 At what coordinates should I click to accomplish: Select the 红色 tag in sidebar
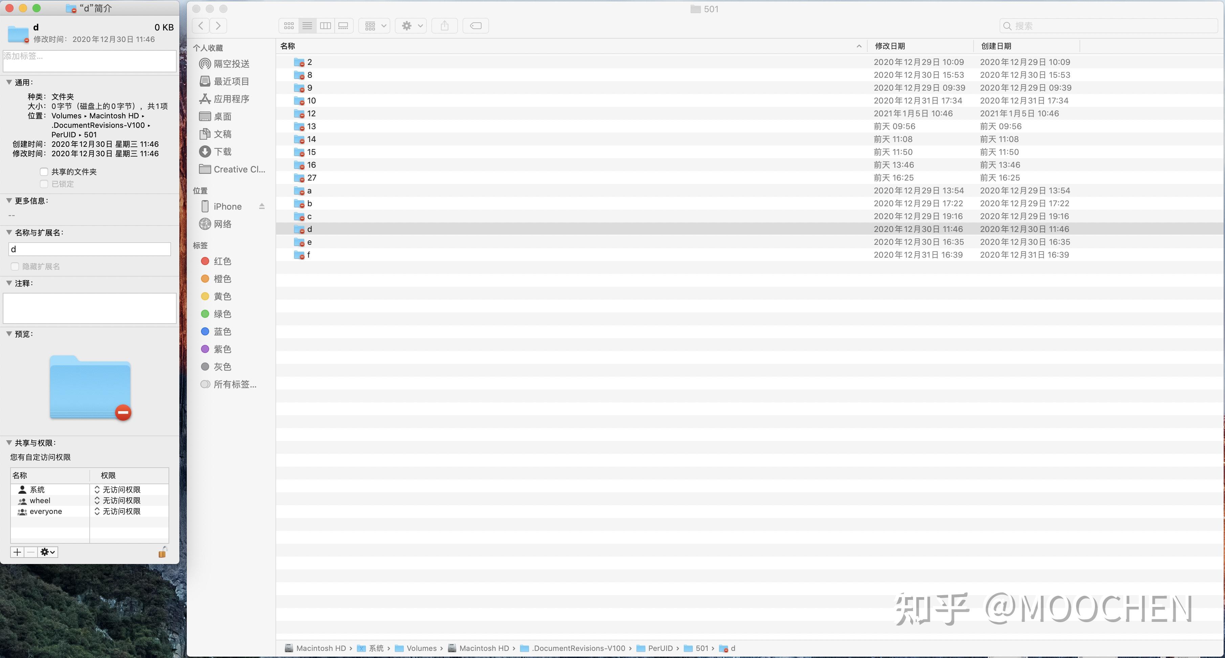click(x=222, y=261)
